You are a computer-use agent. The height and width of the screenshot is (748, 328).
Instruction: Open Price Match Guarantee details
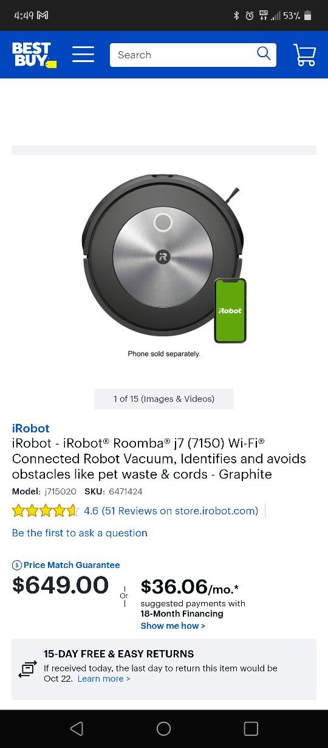[x=72, y=565]
